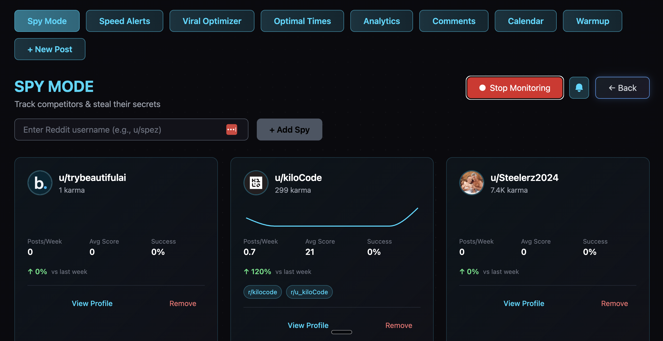Expand the u/kiloCode card via the bottom pill

342,332
